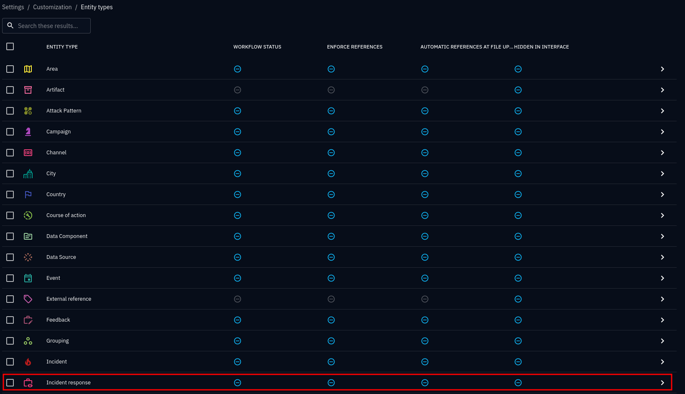The width and height of the screenshot is (685, 394).
Task: Sort by Workflow Status column header
Action: tap(257, 47)
